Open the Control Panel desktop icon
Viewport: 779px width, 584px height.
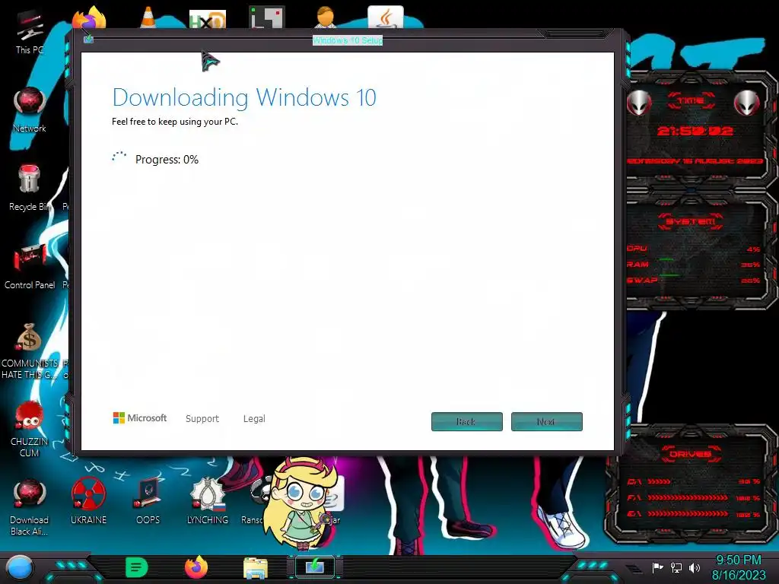point(30,267)
